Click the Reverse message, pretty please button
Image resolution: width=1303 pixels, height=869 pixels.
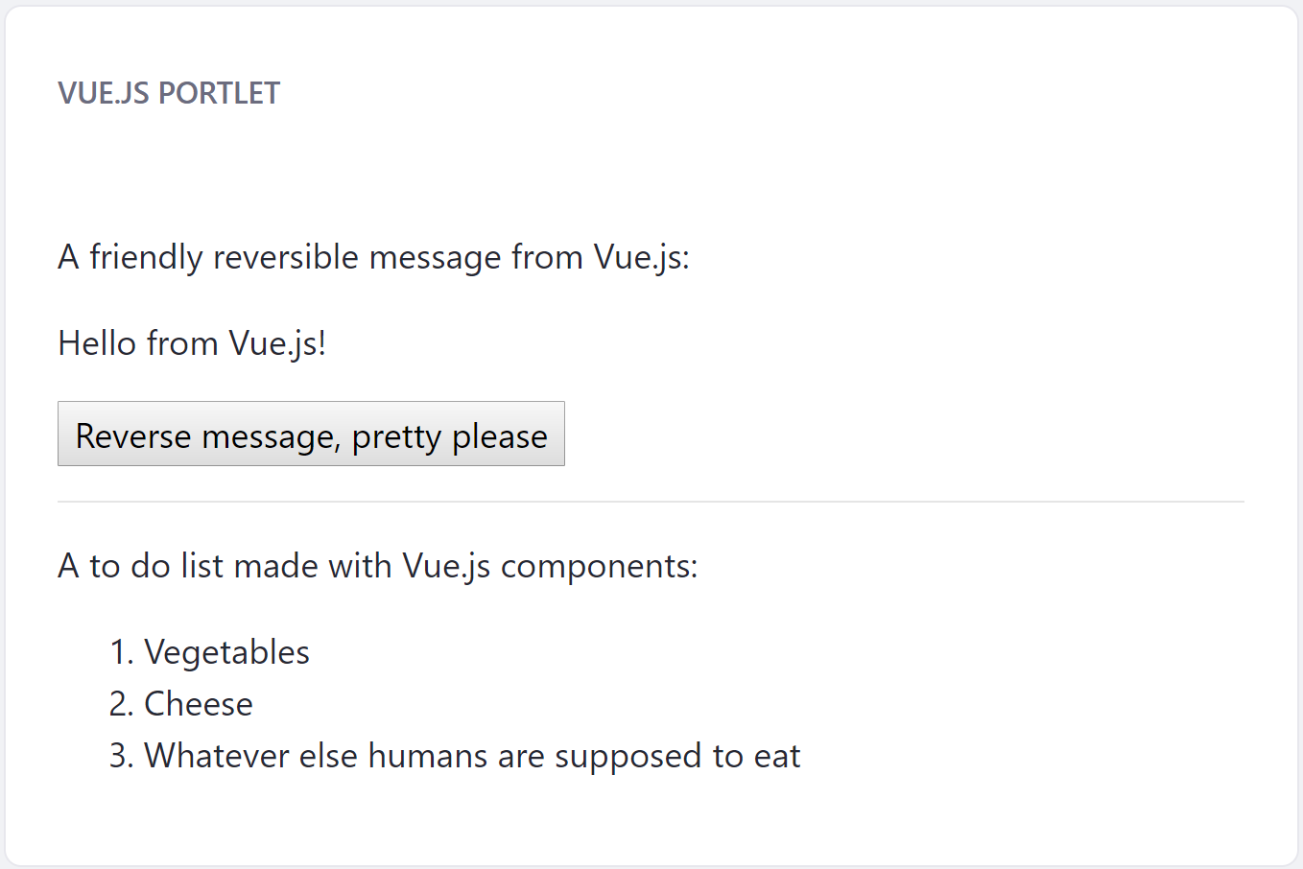click(x=311, y=434)
